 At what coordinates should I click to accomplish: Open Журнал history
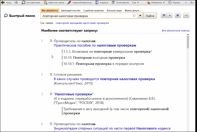point(174,3)
